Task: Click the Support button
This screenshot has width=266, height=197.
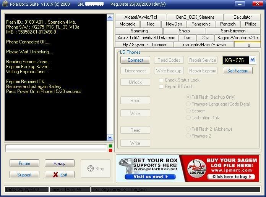Action: [24, 175]
